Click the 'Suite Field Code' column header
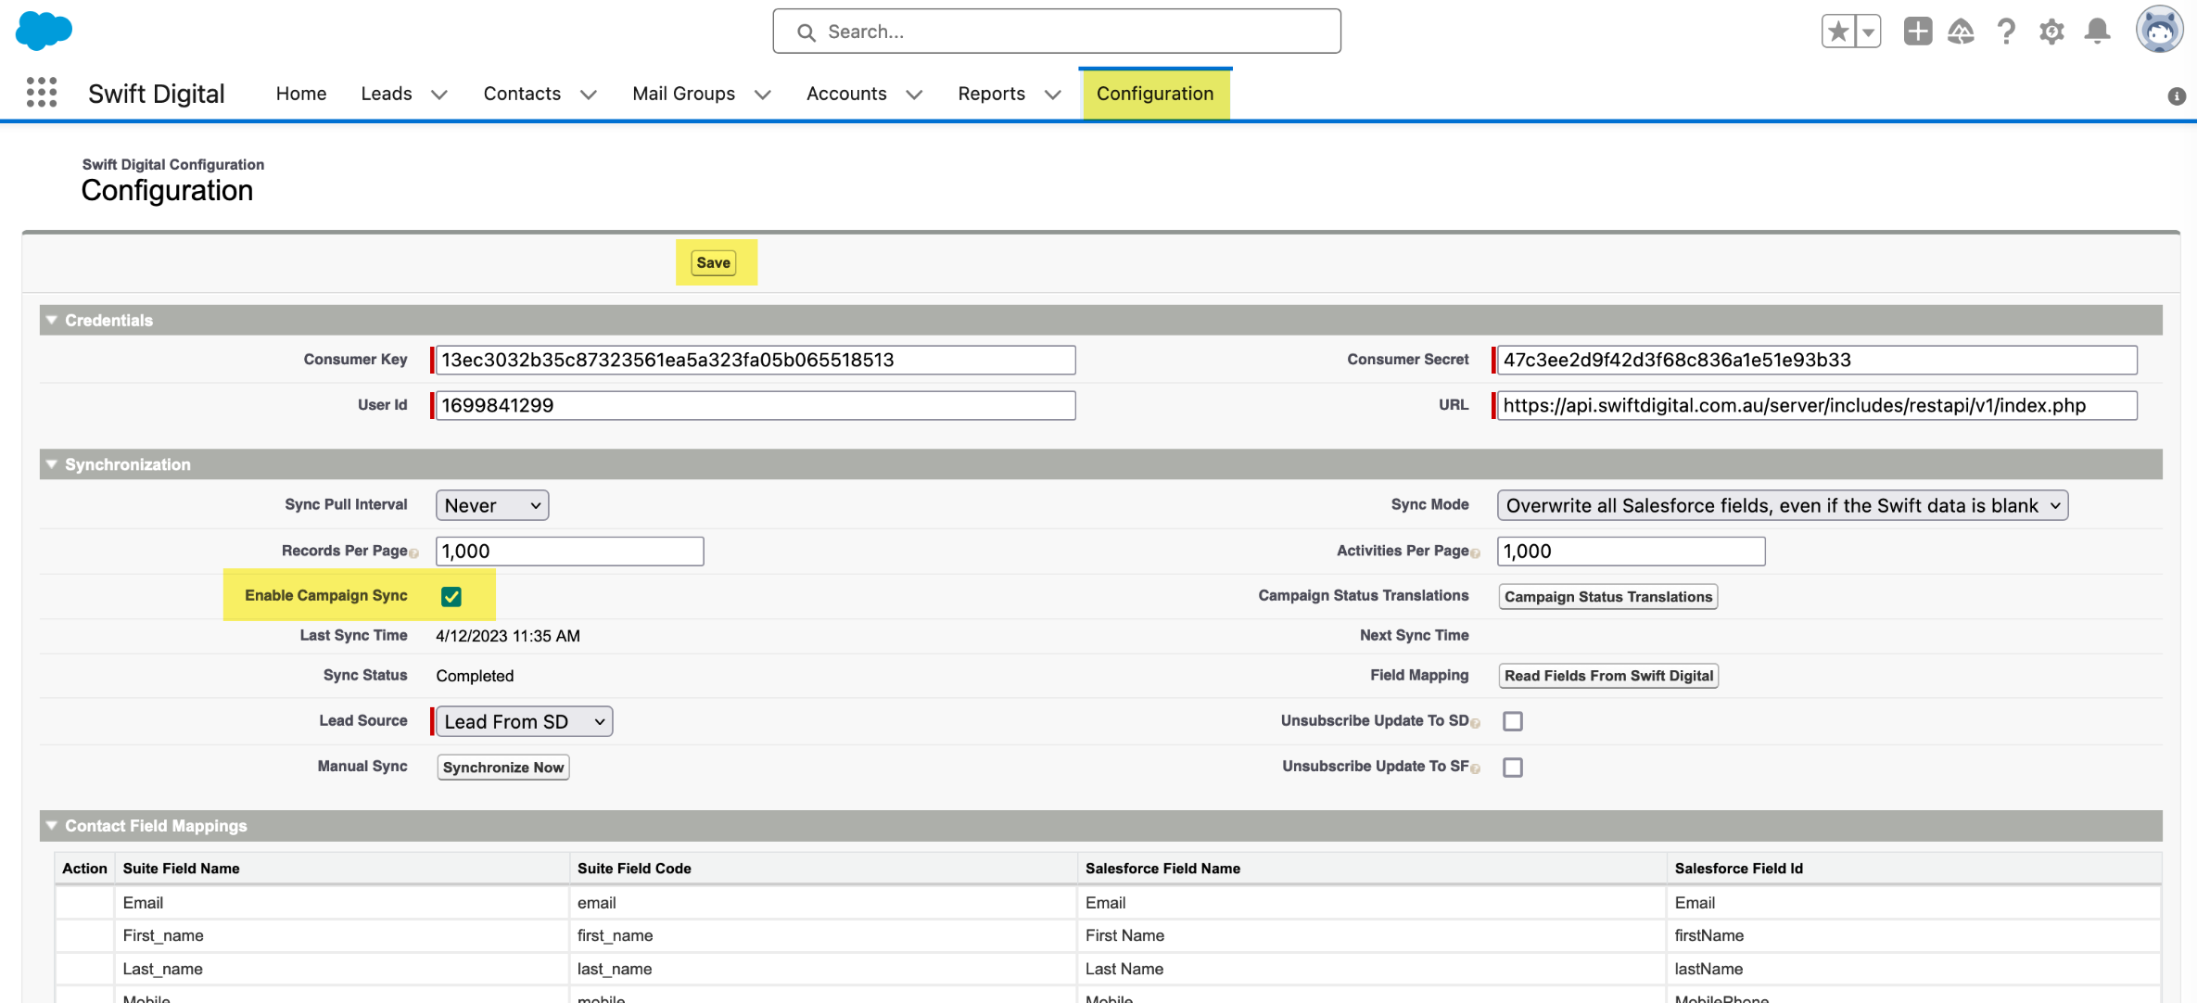The width and height of the screenshot is (2197, 1003). point(634,869)
